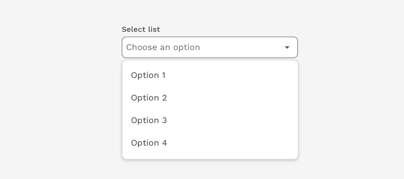Click the 'Choose an option' placeholder text
Screen dimensions: 404x179
point(163,47)
